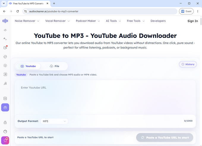Open the sidebar audio levels icon
The image size is (202, 146).
pos(5,39)
